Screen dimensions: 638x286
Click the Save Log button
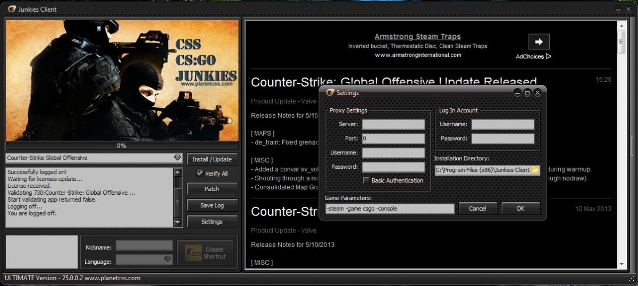[x=212, y=205]
